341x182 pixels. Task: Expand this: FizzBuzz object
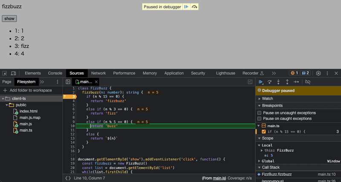click(x=262, y=150)
